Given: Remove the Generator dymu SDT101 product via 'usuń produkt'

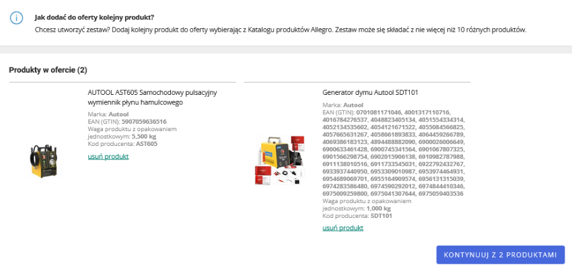Looking at the screenshot, I should (343, 228).
